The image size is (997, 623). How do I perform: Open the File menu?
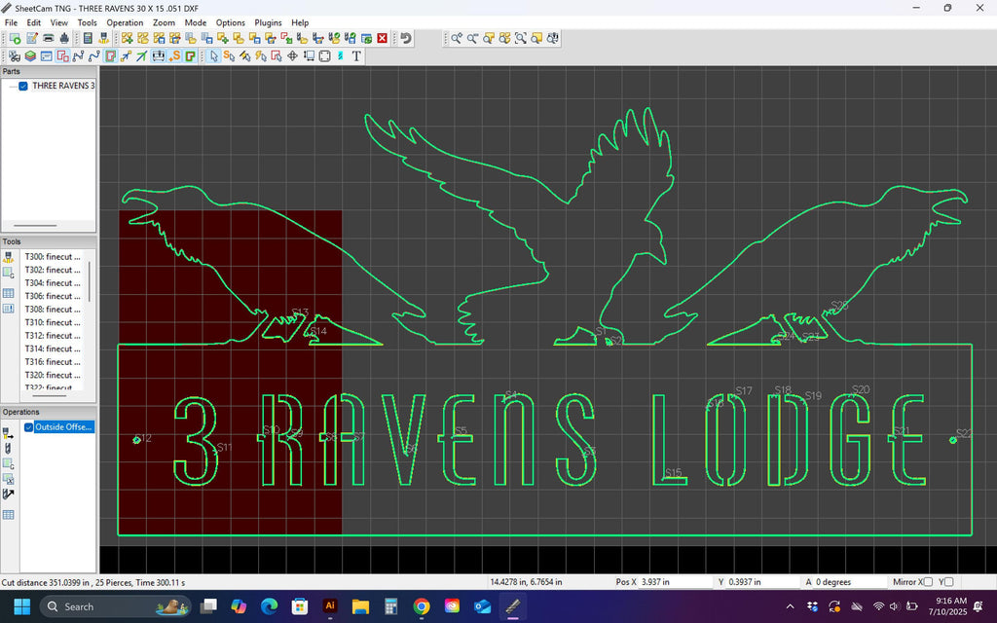[x=11, y=22]
